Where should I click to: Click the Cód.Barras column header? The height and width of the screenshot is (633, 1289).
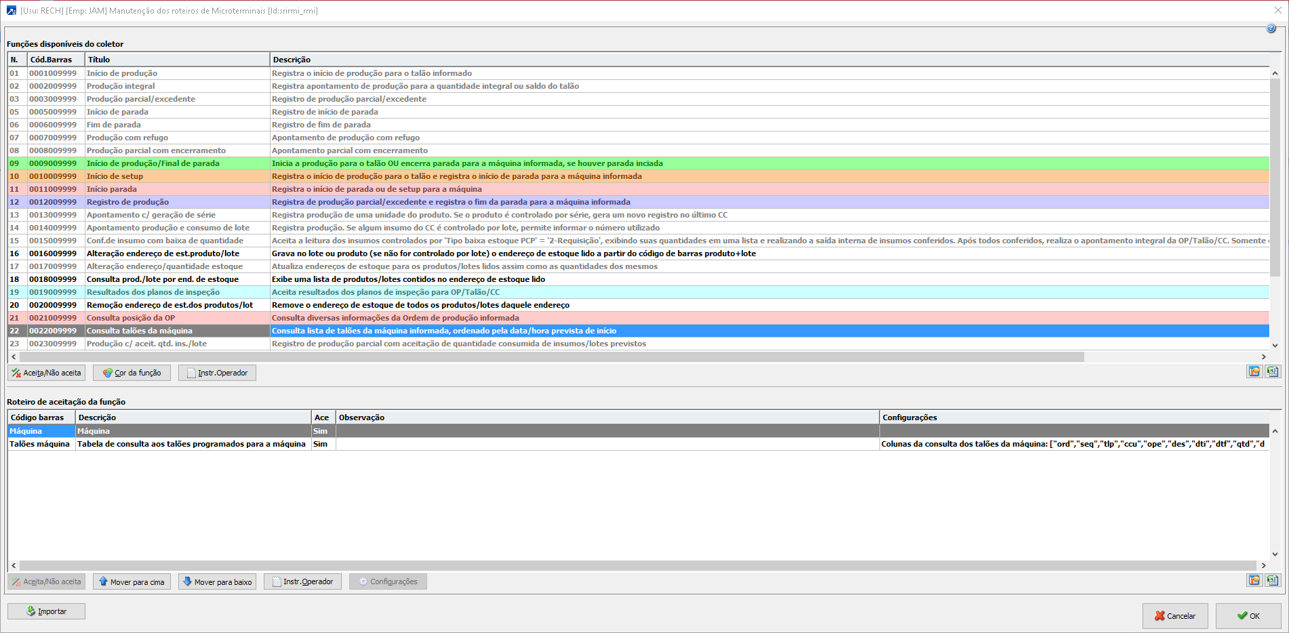coord(56,60)
